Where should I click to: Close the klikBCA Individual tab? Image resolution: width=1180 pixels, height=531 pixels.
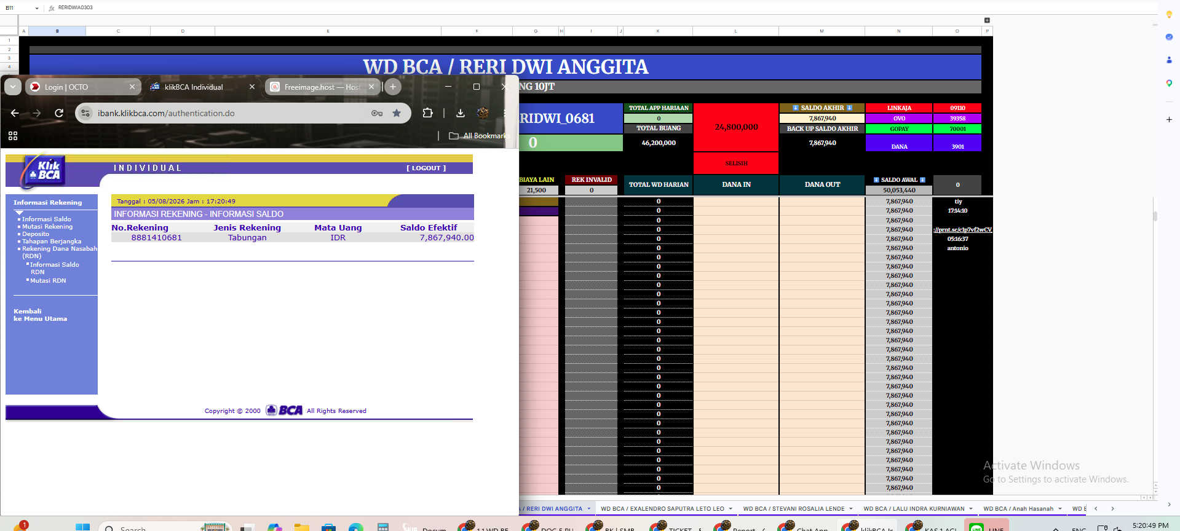(252, 87)
